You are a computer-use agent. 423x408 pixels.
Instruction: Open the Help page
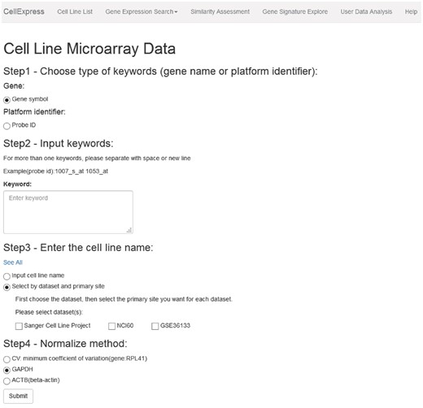411,11
